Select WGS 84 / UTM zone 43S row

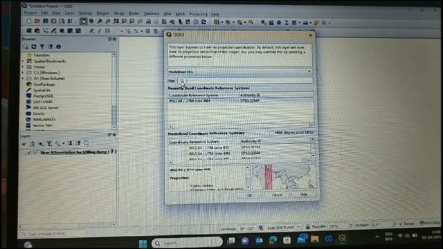(x=239, y=147)
